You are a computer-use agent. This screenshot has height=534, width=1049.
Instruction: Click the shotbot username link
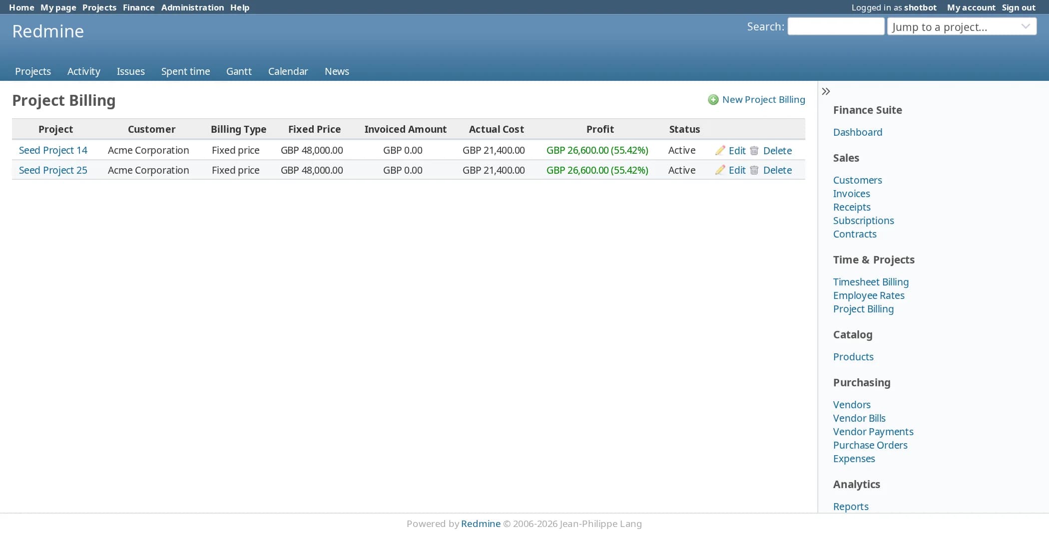click(920, 7)
